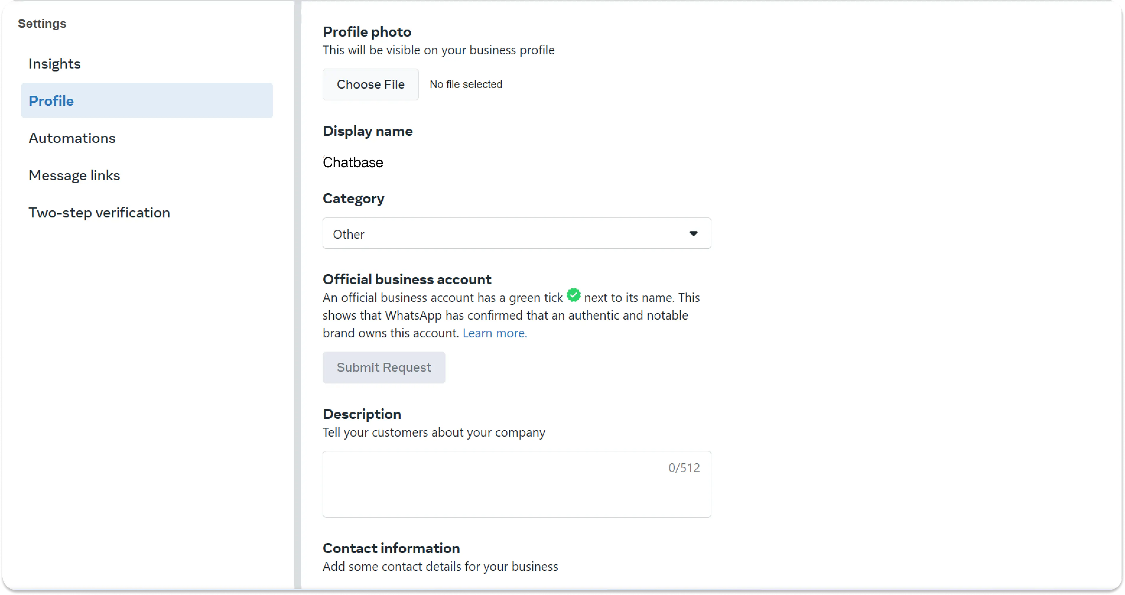Click the Contact information heading
Image resolution: width=1125 pixels, height=595 pixels.
391,548
